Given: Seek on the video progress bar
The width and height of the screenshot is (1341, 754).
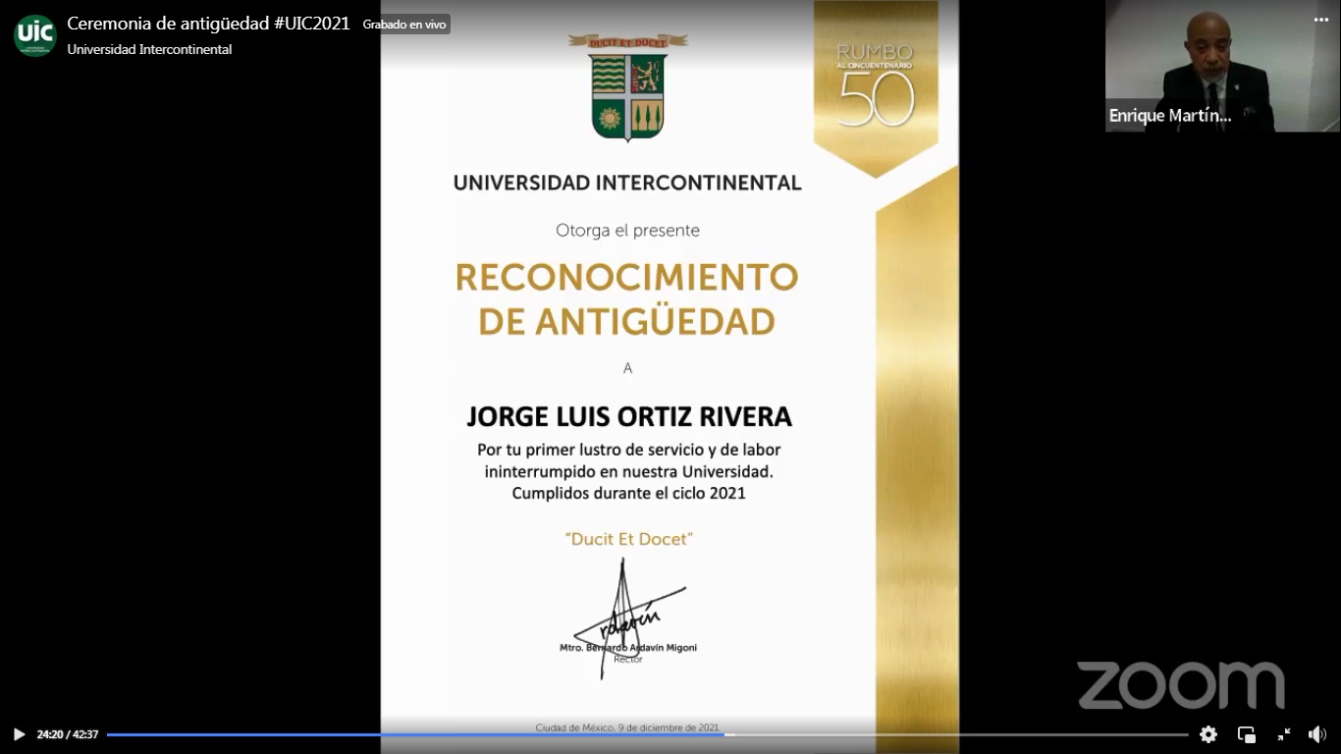Looking at the screenshot, I should (647, 734).
